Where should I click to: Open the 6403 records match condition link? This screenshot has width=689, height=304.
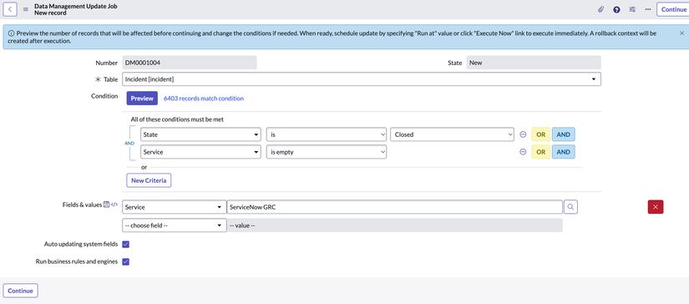[204, 99]
